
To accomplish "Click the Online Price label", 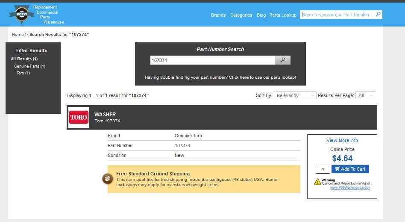I will pos(342,149).
